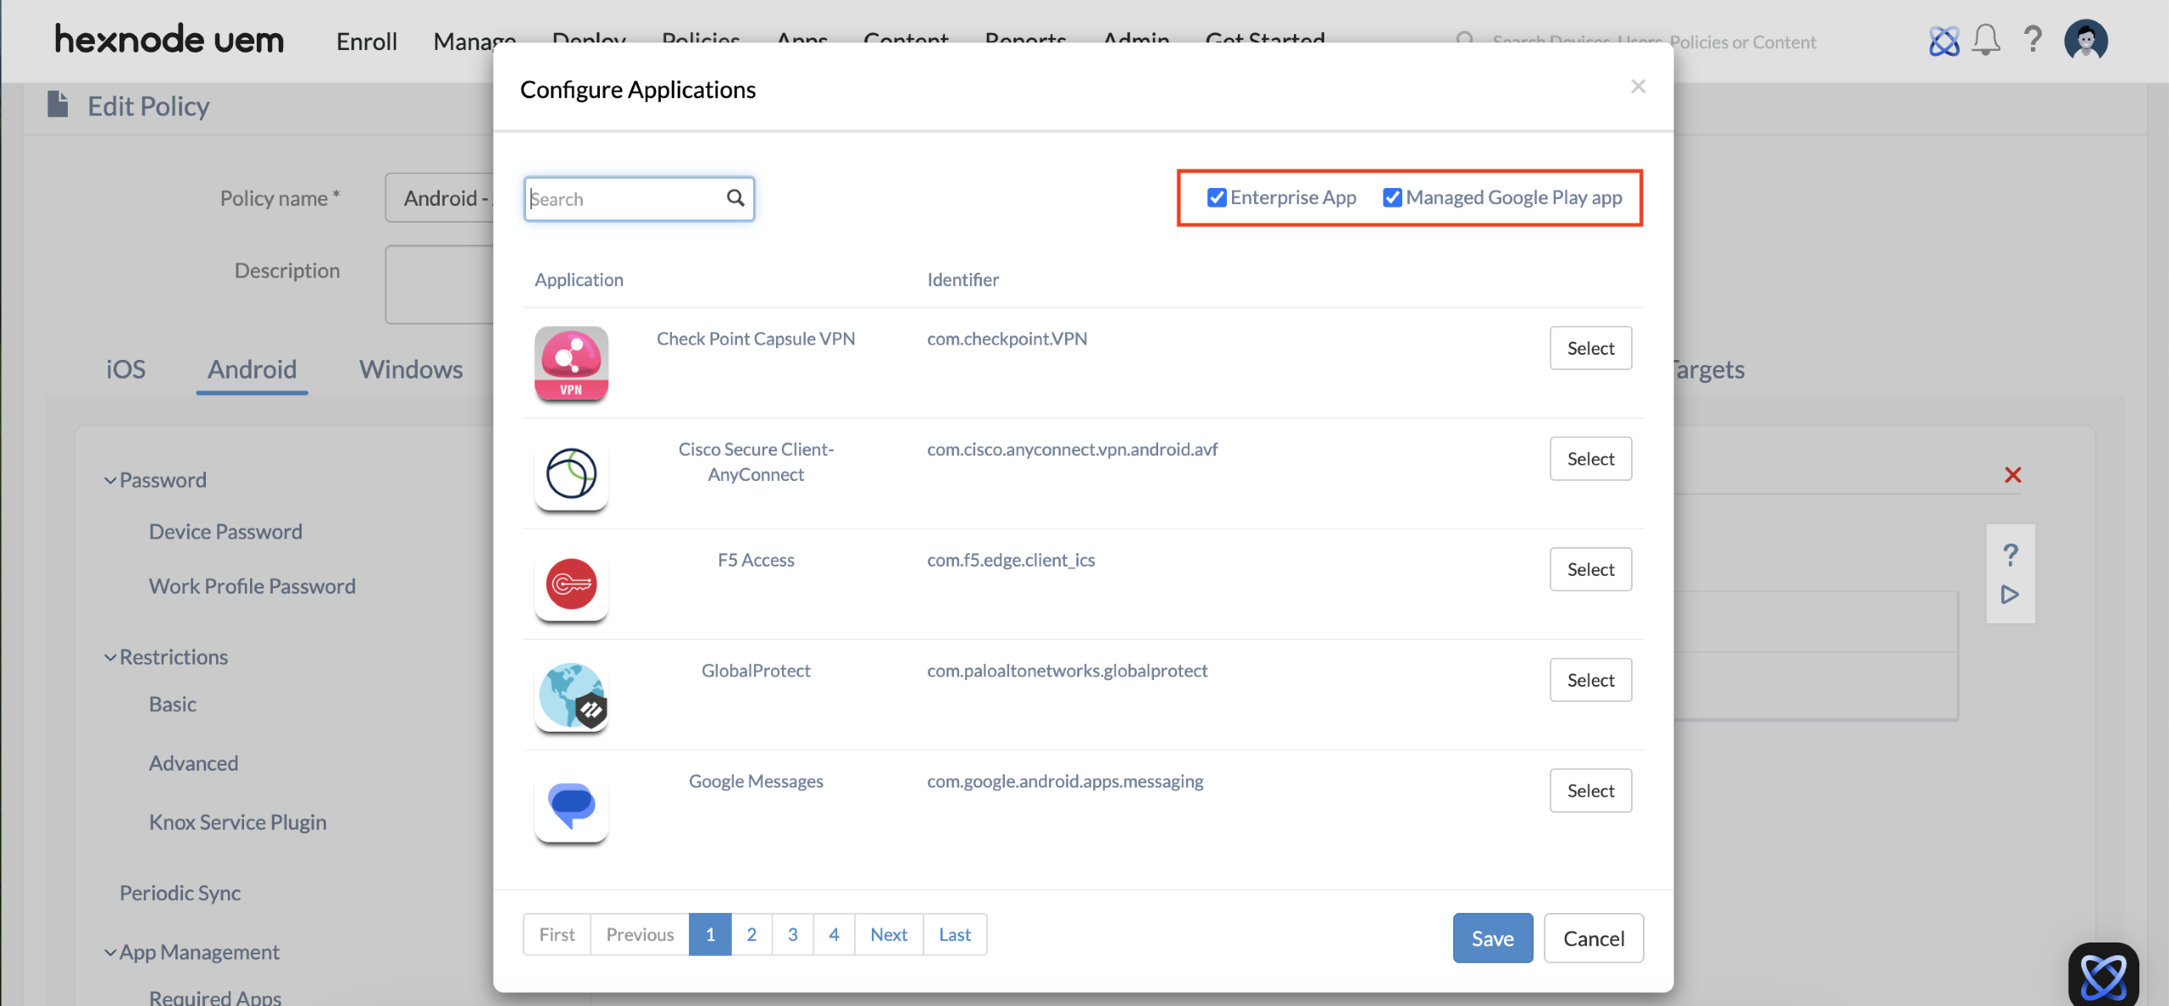The height and width of the screenshot is (1006, 2169).
Task: Close the Configure Applications dialog
Action: coord(1638,86)
